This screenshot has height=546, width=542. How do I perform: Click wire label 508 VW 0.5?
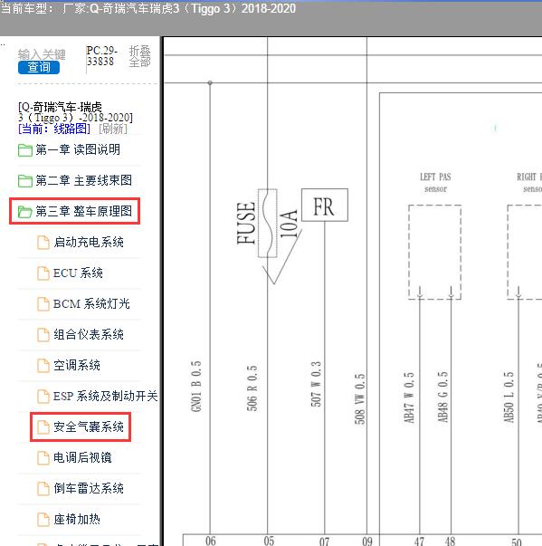pyautogui.click(x=359, y=399)
